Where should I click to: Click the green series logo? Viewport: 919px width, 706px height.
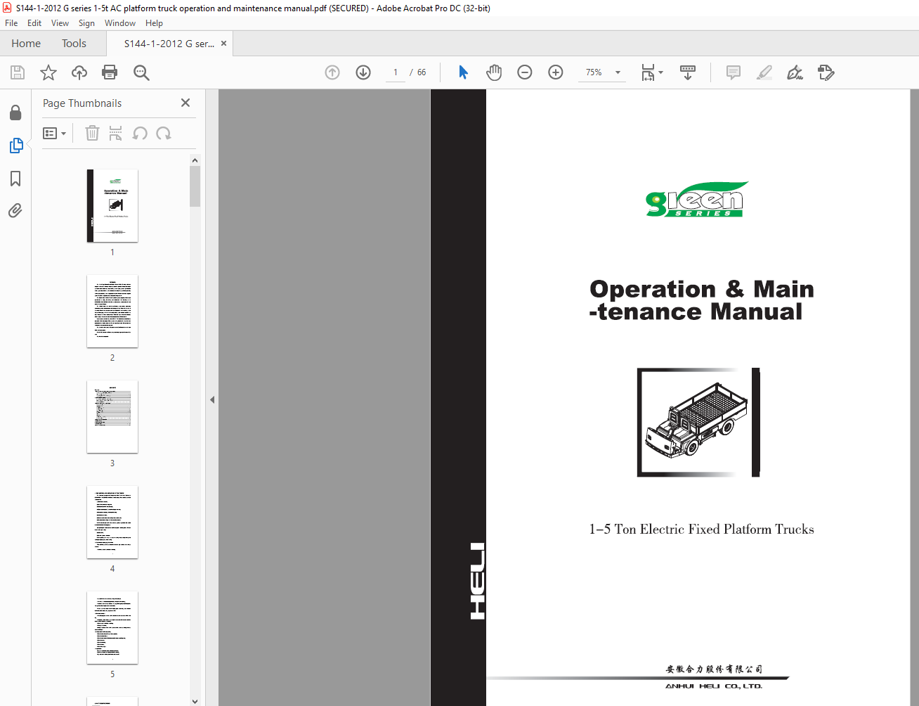pos(697,199)
